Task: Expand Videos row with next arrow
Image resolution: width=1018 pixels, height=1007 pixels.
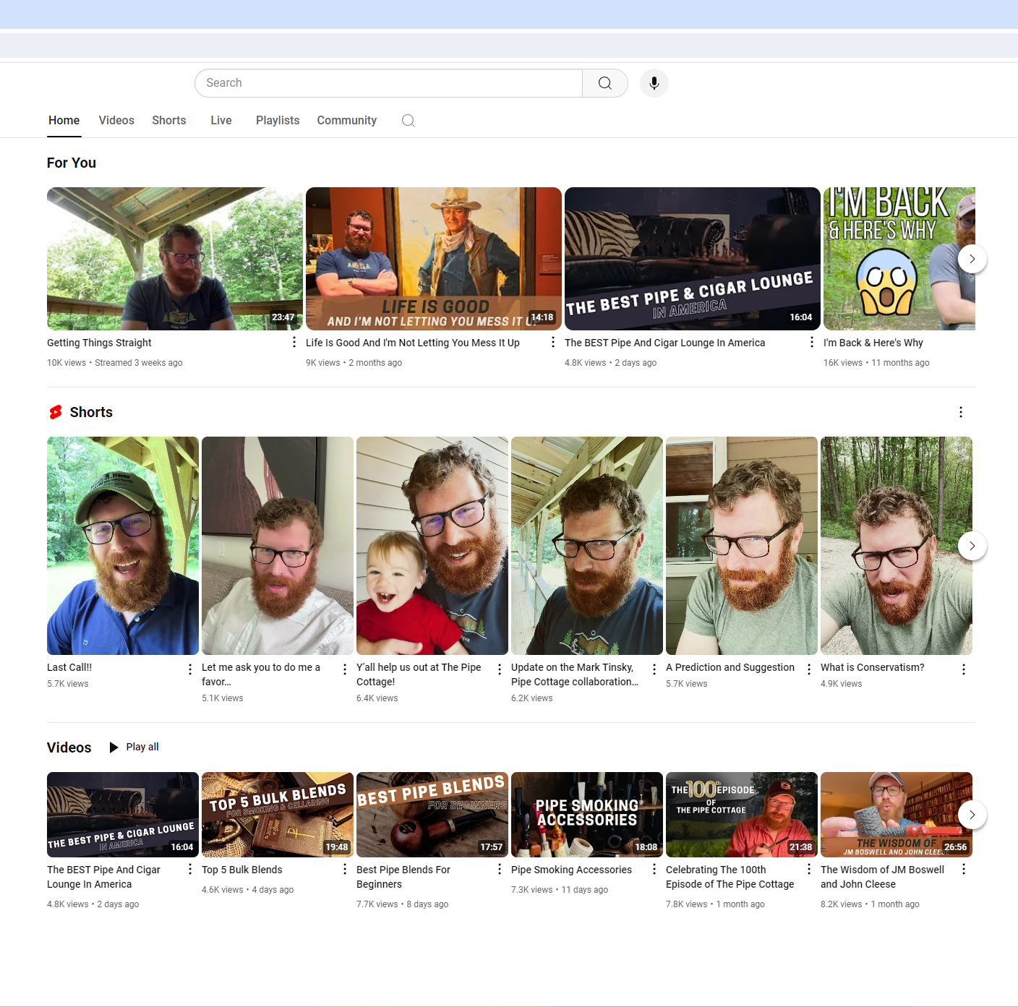Action: [x=972, y=815]
